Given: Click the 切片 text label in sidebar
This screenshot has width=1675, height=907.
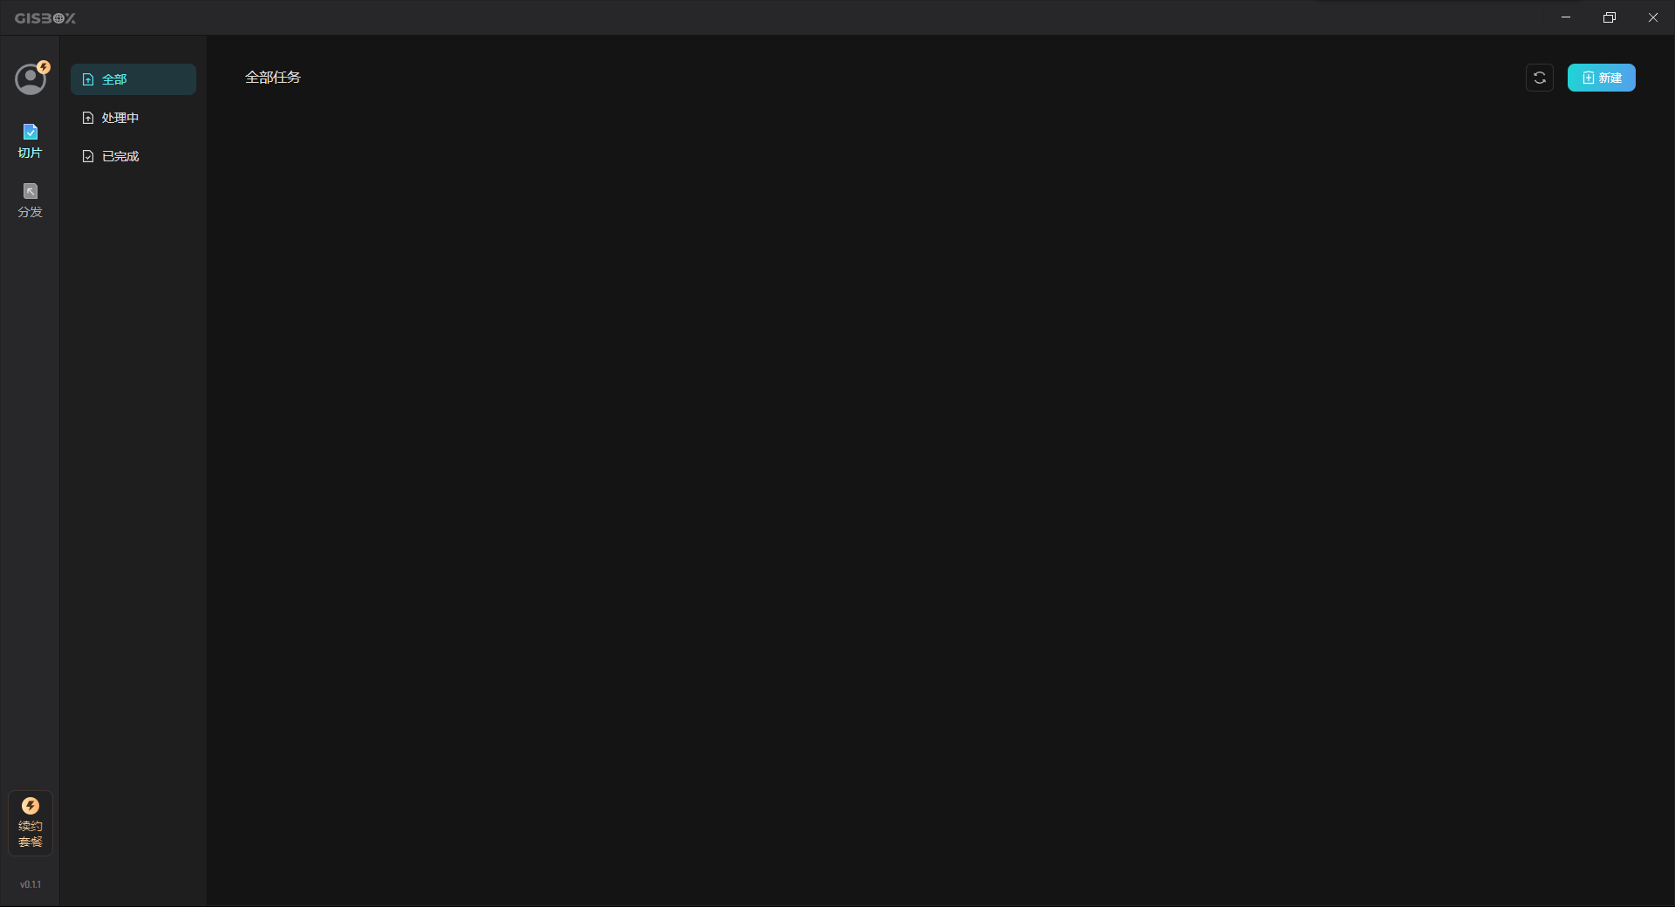Looking at the screenshot, I should tap(31, 153).
